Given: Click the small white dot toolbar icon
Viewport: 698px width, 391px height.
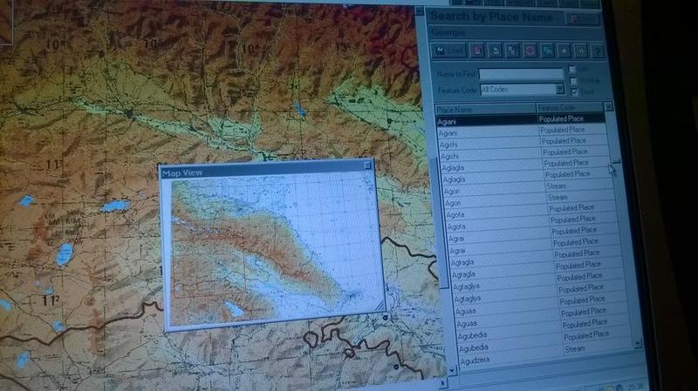Looking at the screenshot, I should click(564, 51).
